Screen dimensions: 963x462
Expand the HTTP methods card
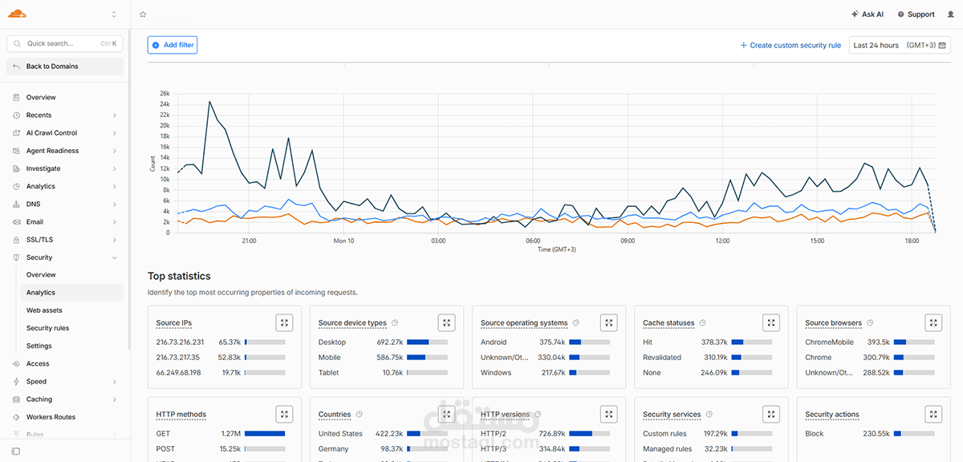[x=284, y=414]
